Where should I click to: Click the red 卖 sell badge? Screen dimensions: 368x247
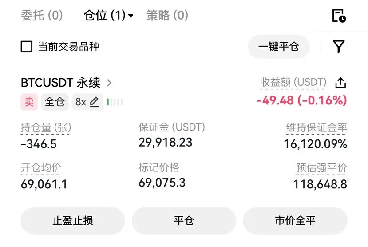point(29,102)
